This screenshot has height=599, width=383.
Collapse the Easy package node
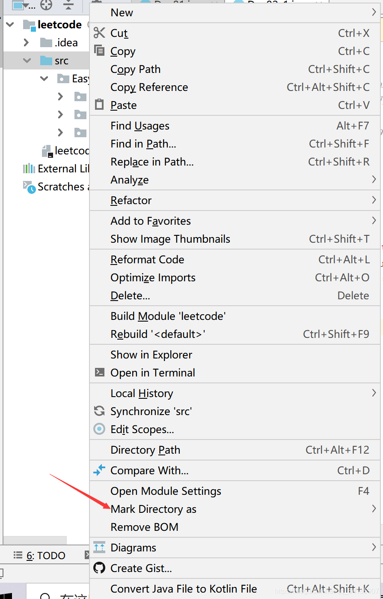tap(45, 79)
